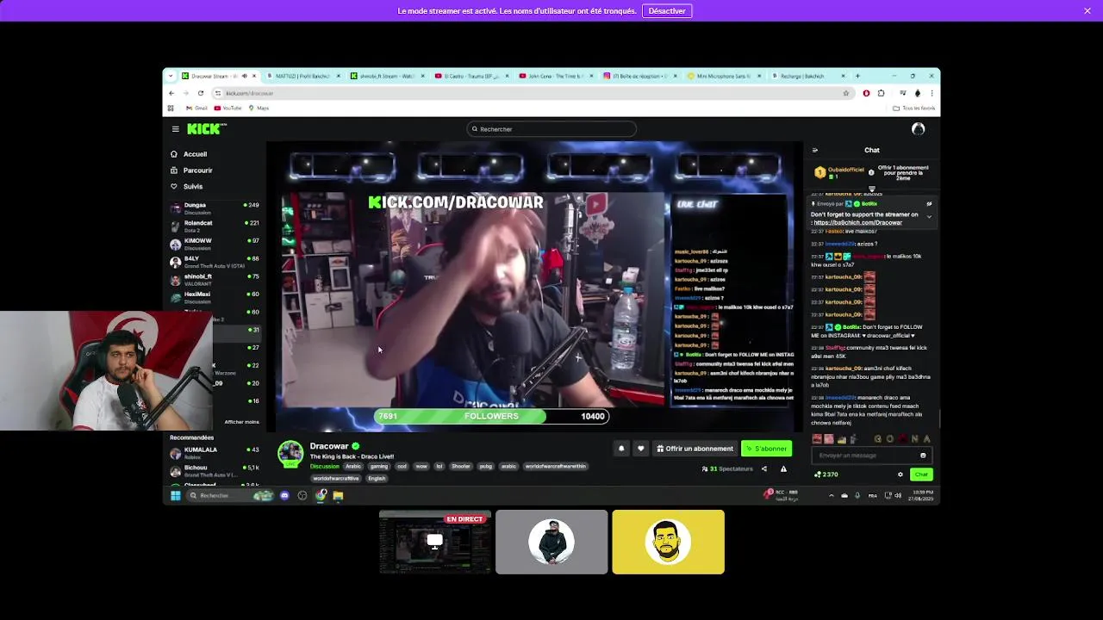The height and width of the screenshot is (620, 1103).
Task: Open the Tous les favoris folder
Action: coord(914,108)
